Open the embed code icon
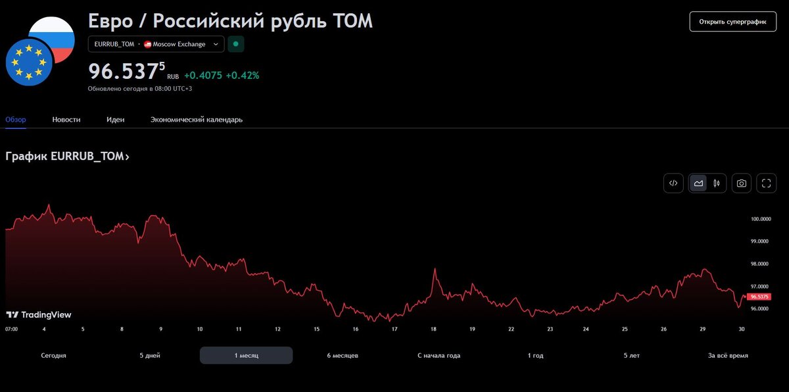Image resolution: width=789 pixels, height=392 pixels. (673, 183)
